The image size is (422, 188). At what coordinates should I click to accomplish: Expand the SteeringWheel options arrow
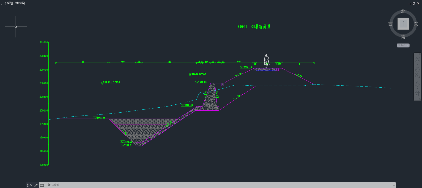coord(417,64)
